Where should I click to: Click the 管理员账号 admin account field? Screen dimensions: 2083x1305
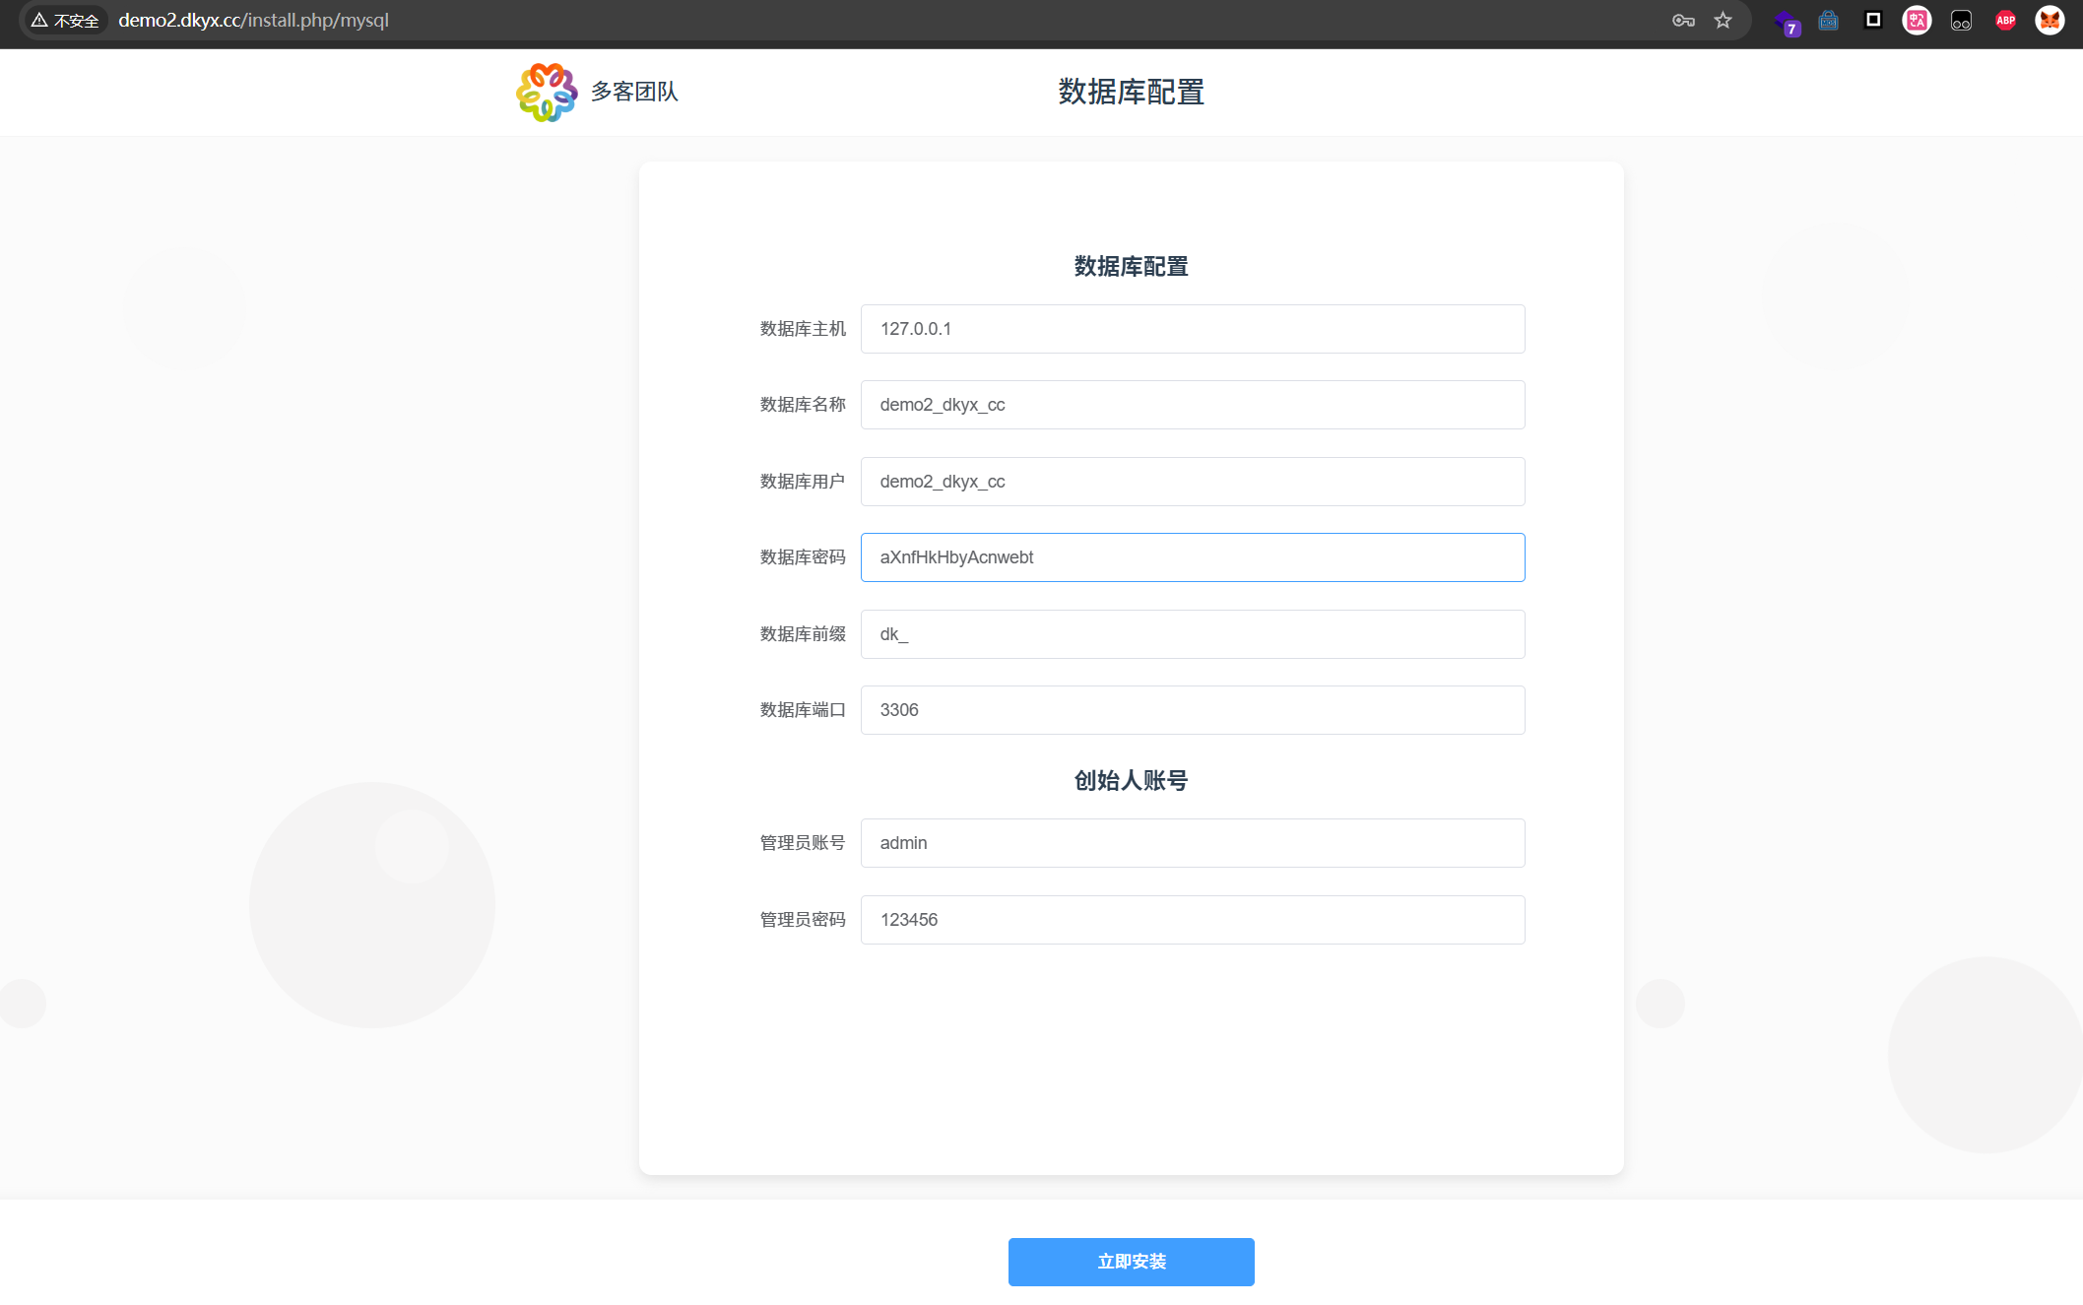pyautogui.click(x=1192, y=842)
